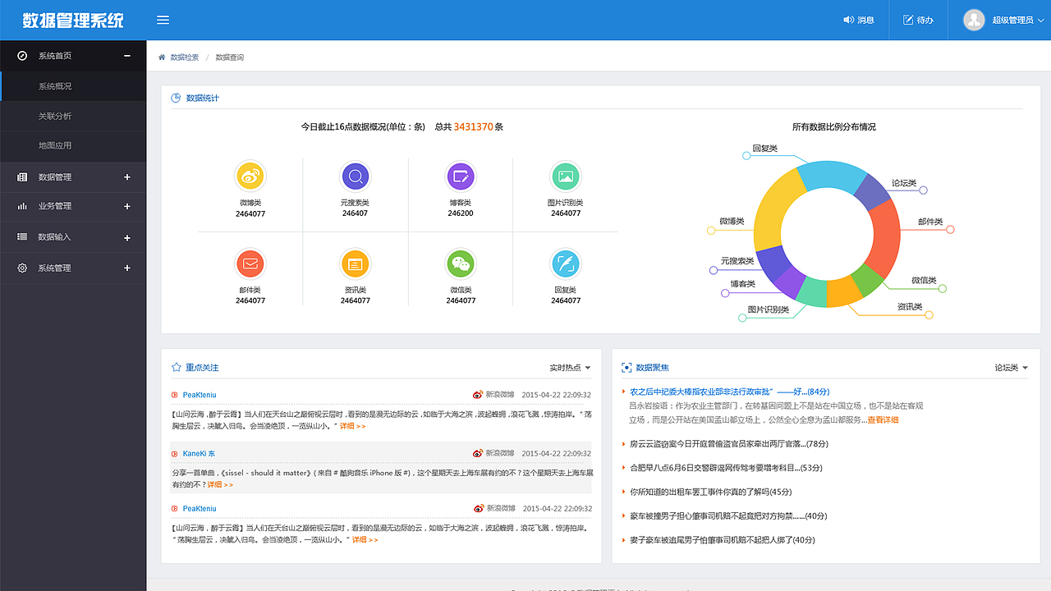The image size is (1051, 591).
Task: Click the 数据查询 breadcrumb text
Action: [230, 57]
